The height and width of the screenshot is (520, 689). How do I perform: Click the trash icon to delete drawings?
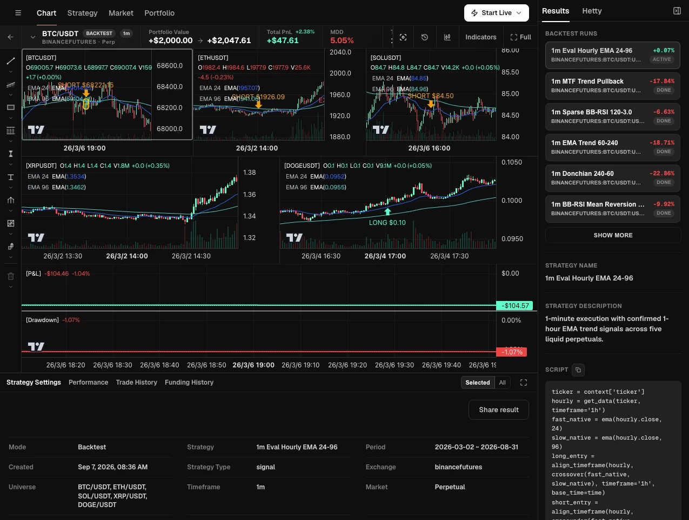tap(10, 276)
